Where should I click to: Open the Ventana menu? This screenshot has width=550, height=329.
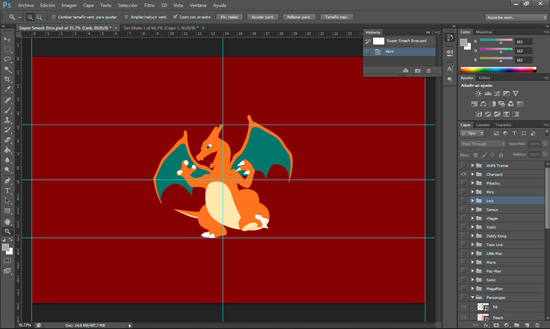[x=198, y=5]
